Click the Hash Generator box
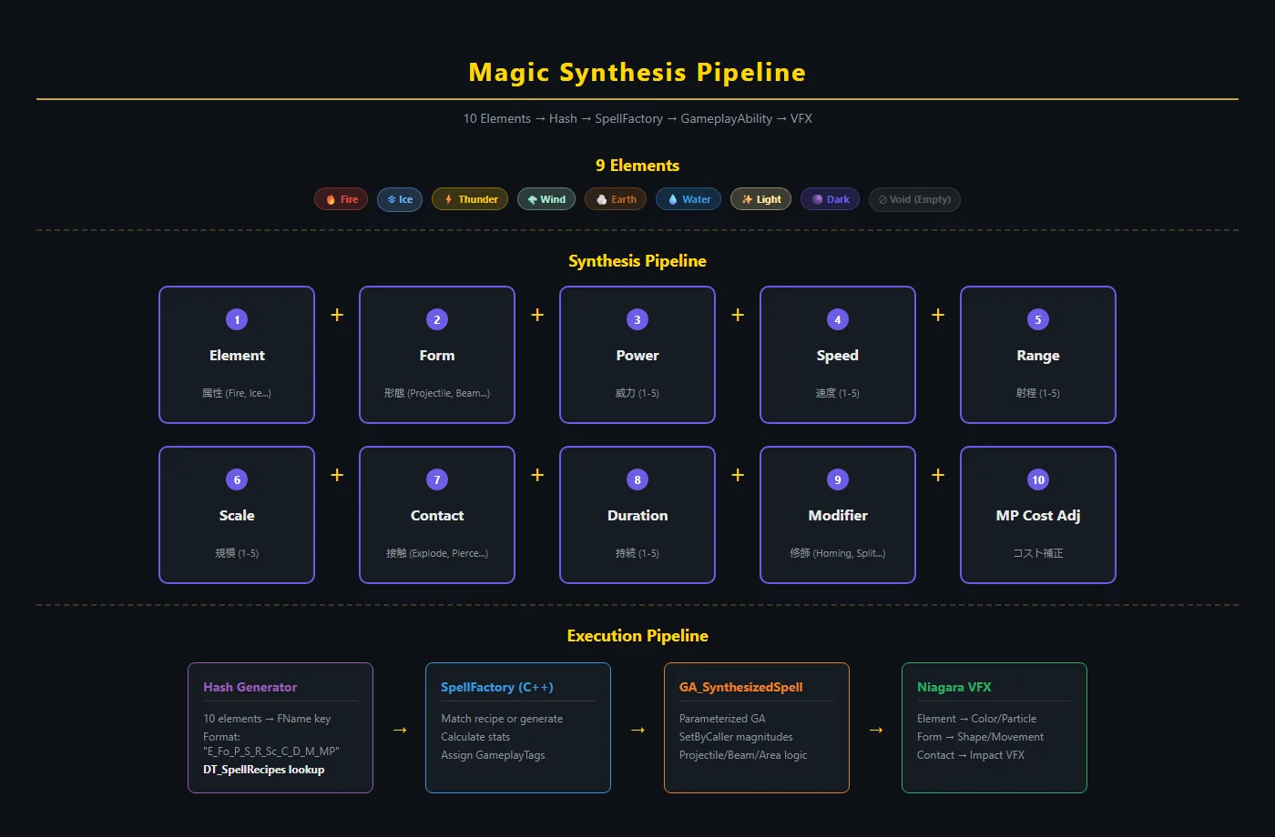 pos(280,728)
